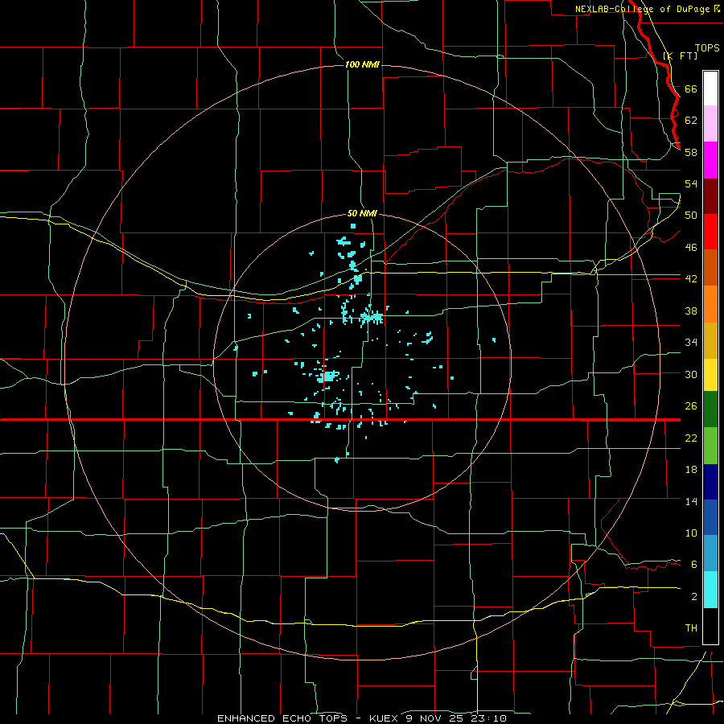Click the '26' legend value
724x724 pixels.
[691, 406]
